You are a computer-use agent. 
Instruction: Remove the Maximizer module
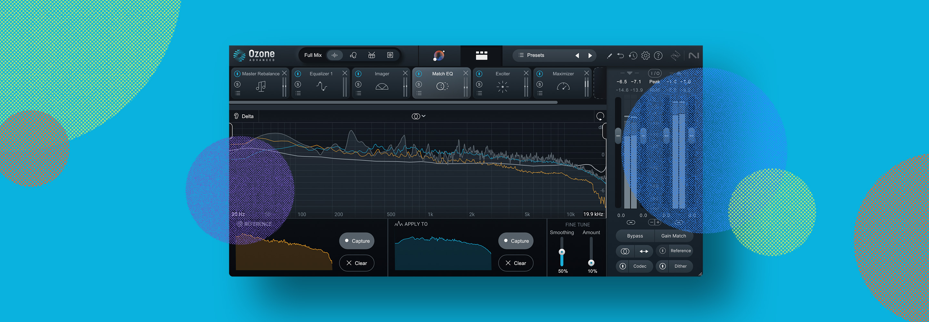pos(586,73)
